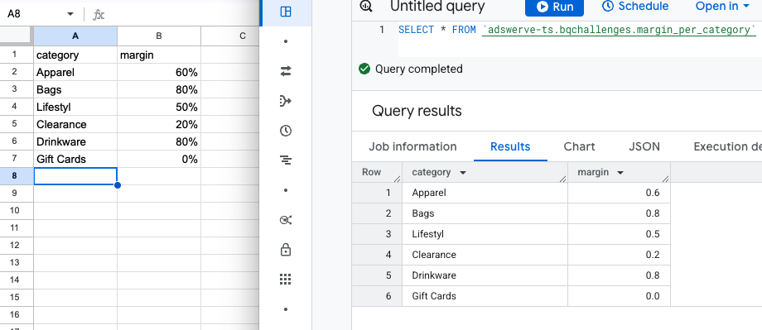Click the 50% margin cell in Sheets

159,107
